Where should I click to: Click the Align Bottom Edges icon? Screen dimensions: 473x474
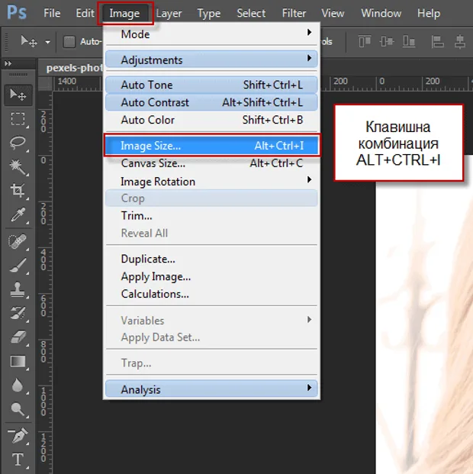click(409, 41)
